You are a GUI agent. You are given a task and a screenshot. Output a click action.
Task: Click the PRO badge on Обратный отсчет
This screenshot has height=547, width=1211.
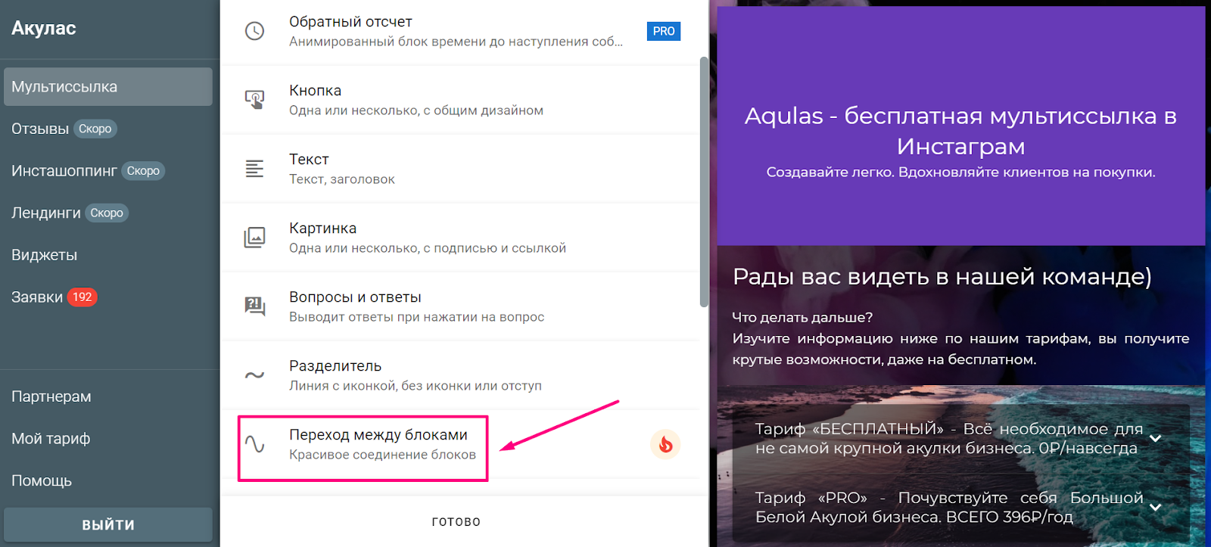pyautogui.click(x=664, y=31)
